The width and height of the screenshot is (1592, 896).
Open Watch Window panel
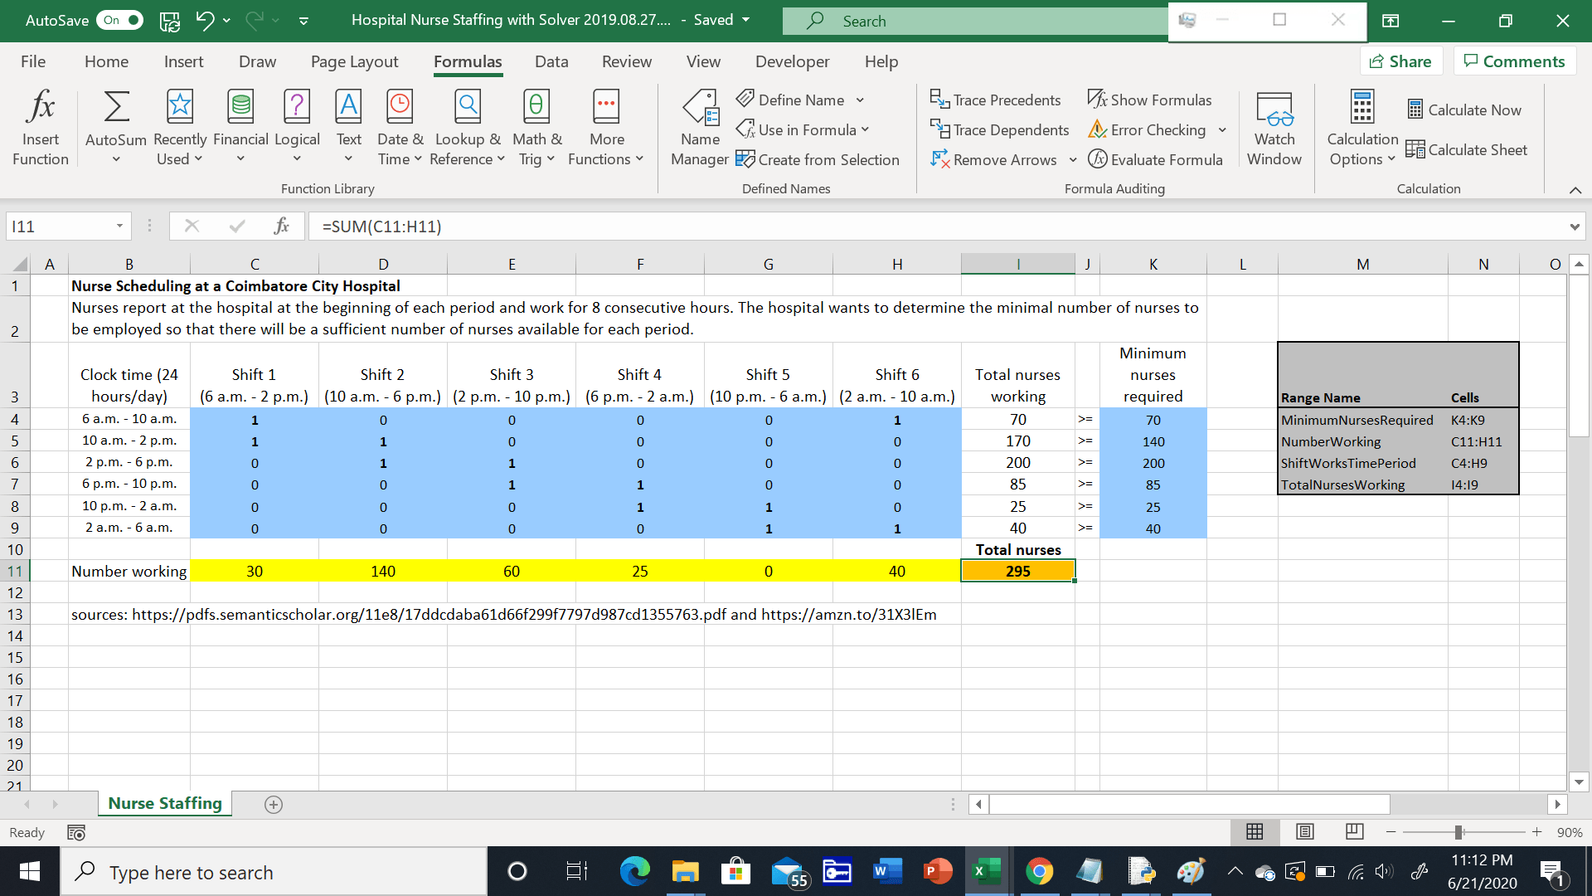click(x=1274, y=129)
